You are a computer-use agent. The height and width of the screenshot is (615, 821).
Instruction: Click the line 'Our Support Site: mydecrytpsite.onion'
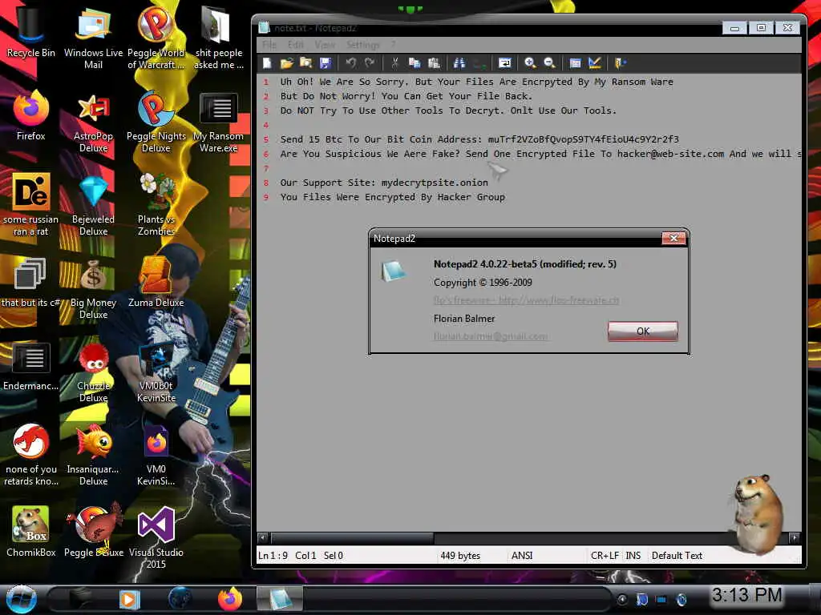pos(384,183)
